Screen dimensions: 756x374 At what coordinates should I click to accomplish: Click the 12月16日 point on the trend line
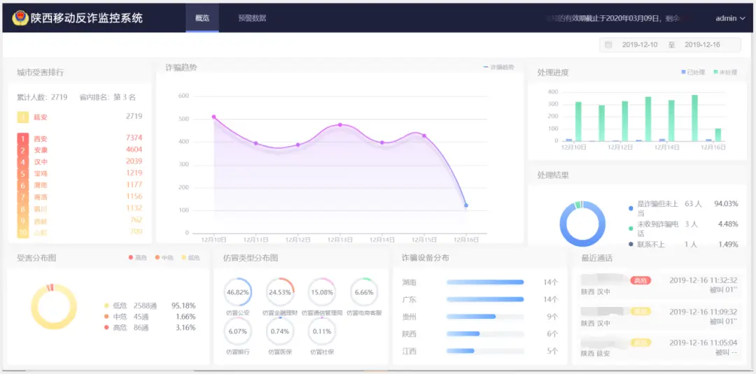click(465, 206)
